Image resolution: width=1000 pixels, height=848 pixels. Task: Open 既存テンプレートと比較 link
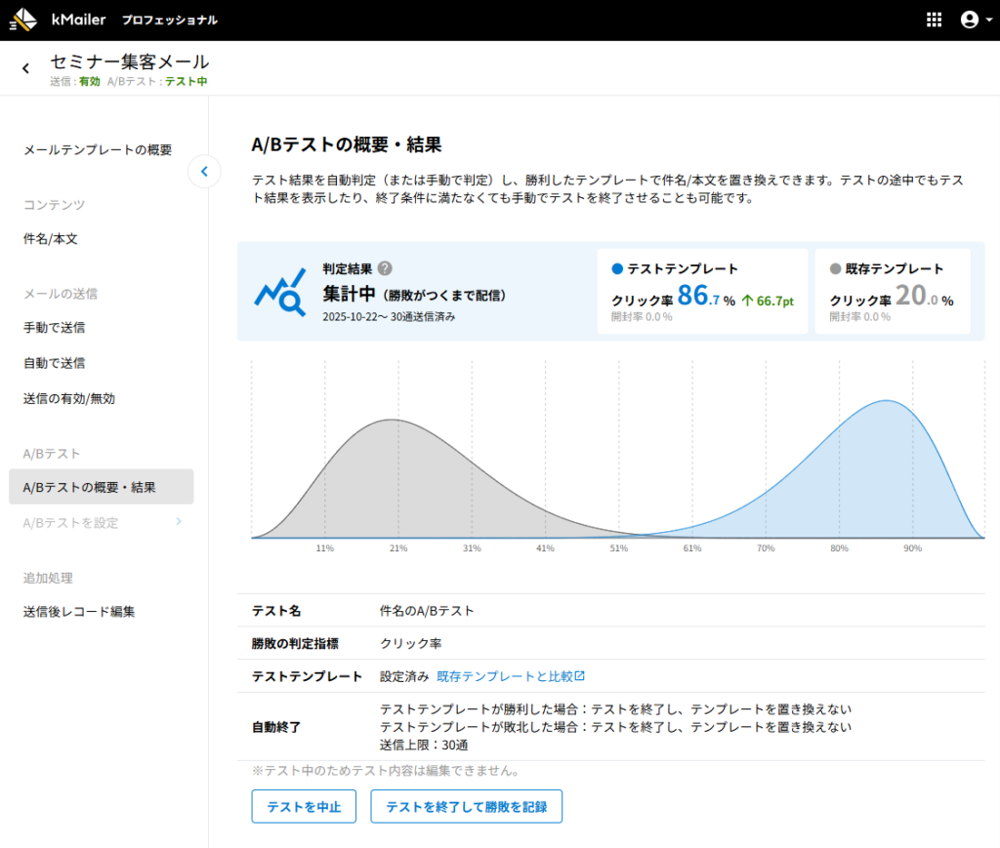click(x=511, y=676)
